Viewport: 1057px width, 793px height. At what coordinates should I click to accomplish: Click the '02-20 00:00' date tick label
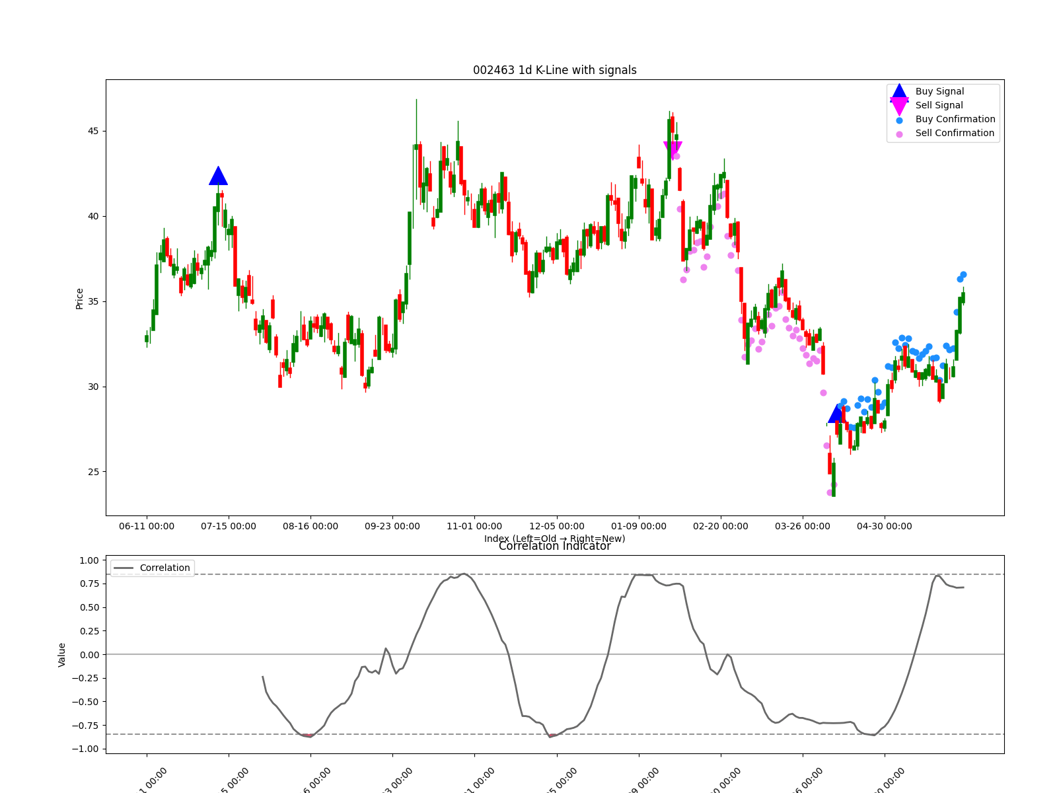pyautogui.click(x=721, y=527)
